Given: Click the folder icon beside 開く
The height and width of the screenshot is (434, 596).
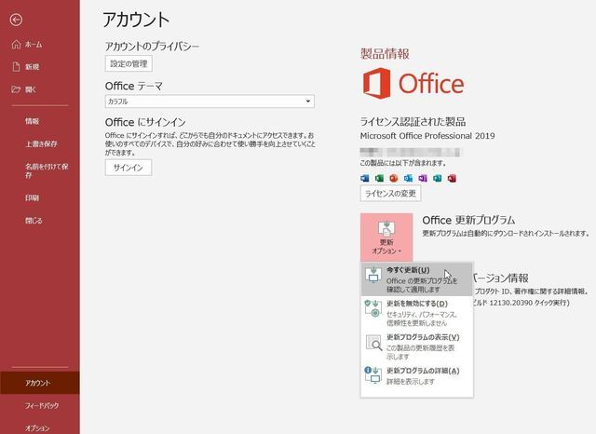Looking at the screenshot, I should click(16, 89).
